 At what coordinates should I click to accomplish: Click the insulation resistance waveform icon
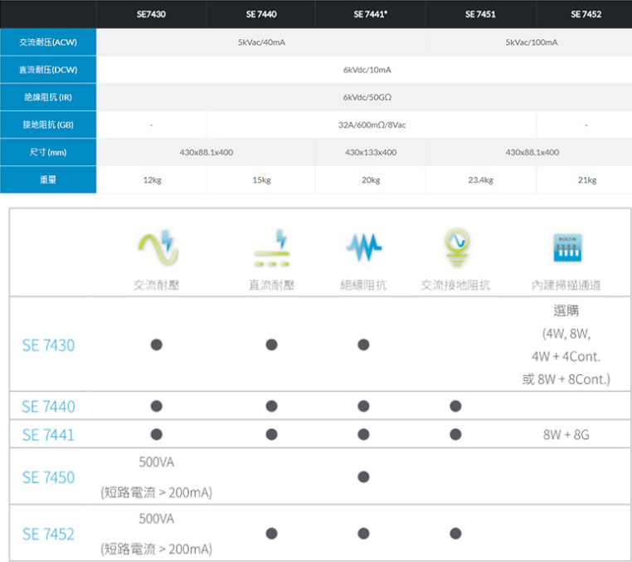coord(363,247)
